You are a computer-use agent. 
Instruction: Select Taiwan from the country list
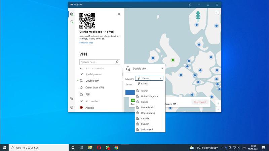point(150,91)
